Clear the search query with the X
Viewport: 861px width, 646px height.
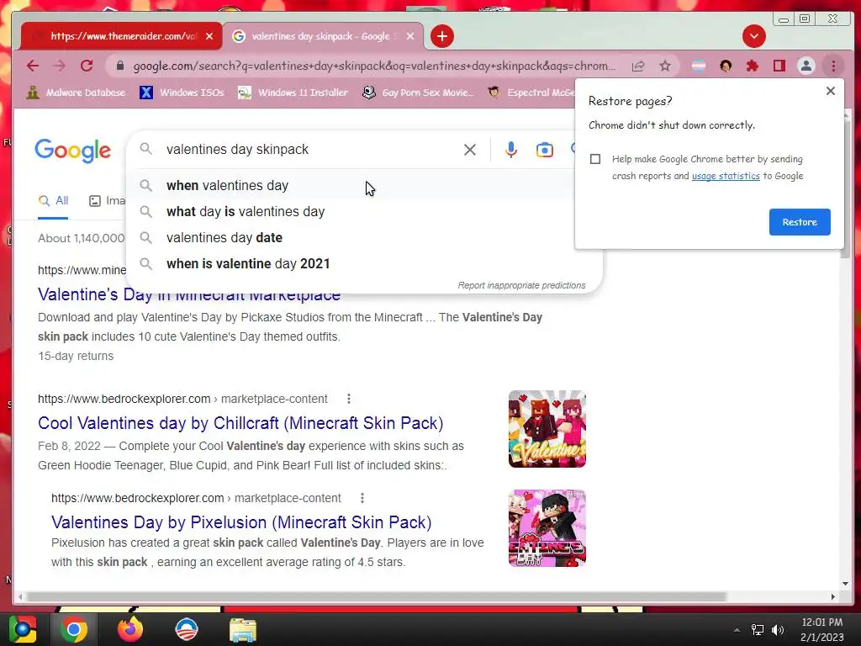click(469, 150)
